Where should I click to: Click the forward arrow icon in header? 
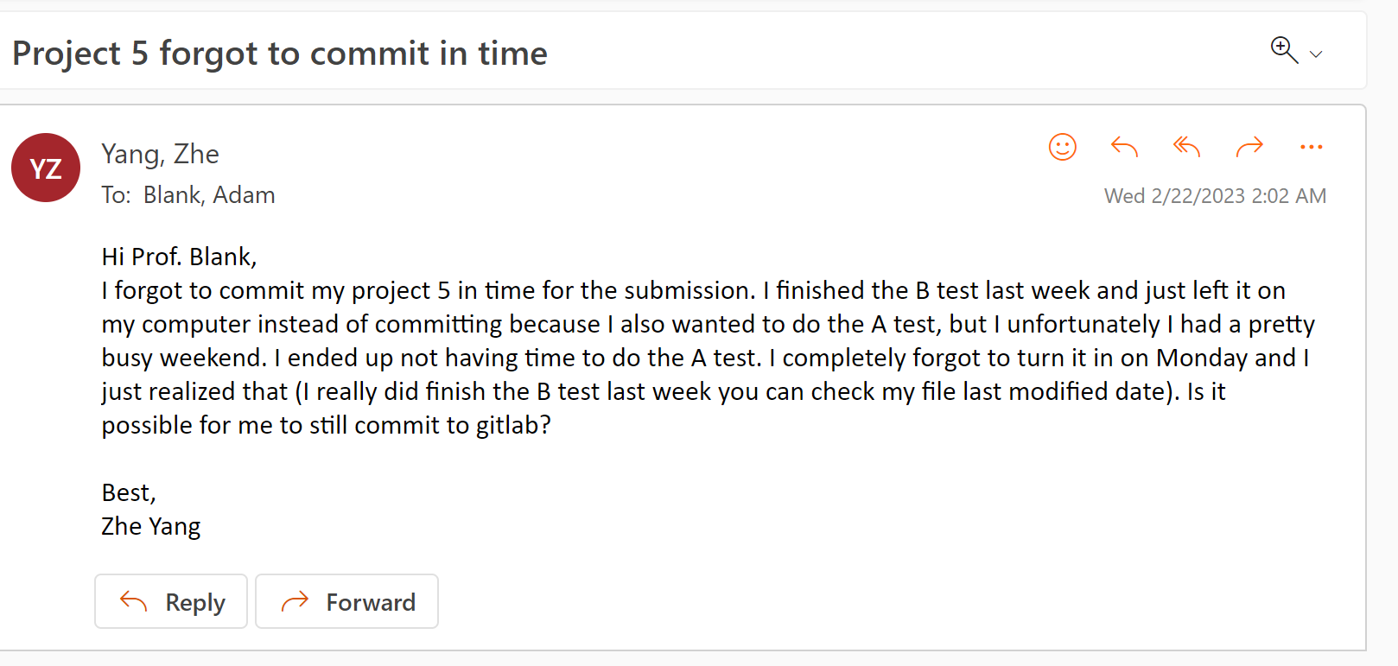point(1249,147)
